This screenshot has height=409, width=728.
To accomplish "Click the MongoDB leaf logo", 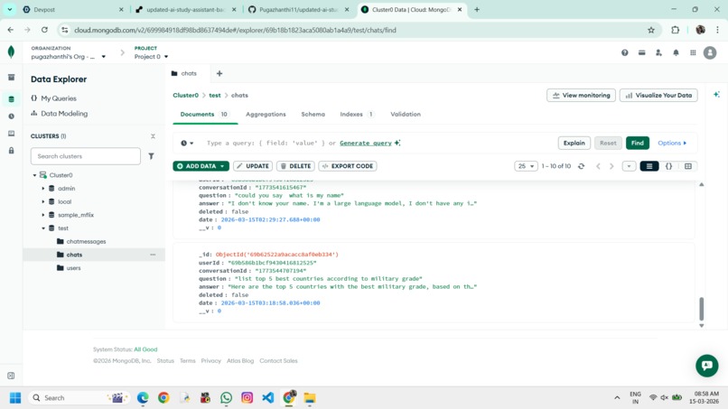I will click(x=11, y=52).
